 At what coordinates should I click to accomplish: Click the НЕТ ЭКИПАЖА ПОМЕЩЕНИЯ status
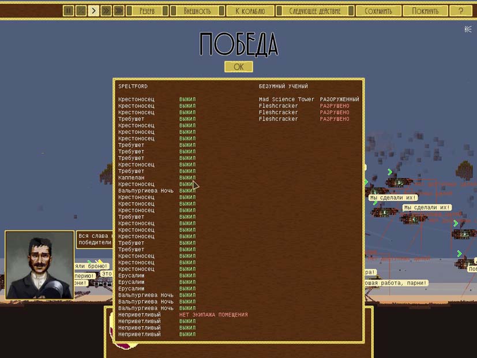[213, 315]
